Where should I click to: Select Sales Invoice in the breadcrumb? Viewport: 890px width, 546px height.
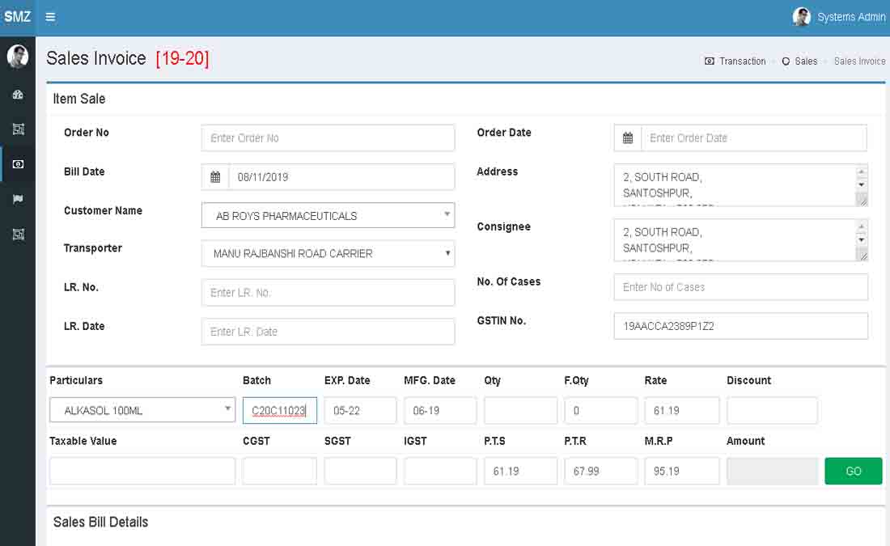859,61
